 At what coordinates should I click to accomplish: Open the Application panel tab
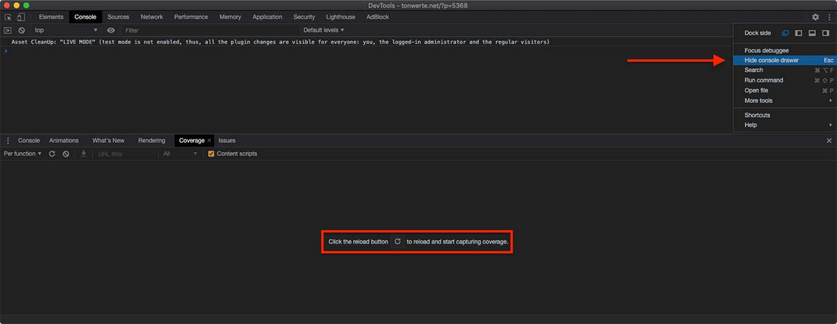pyautogui.click(x=267, y=17)
